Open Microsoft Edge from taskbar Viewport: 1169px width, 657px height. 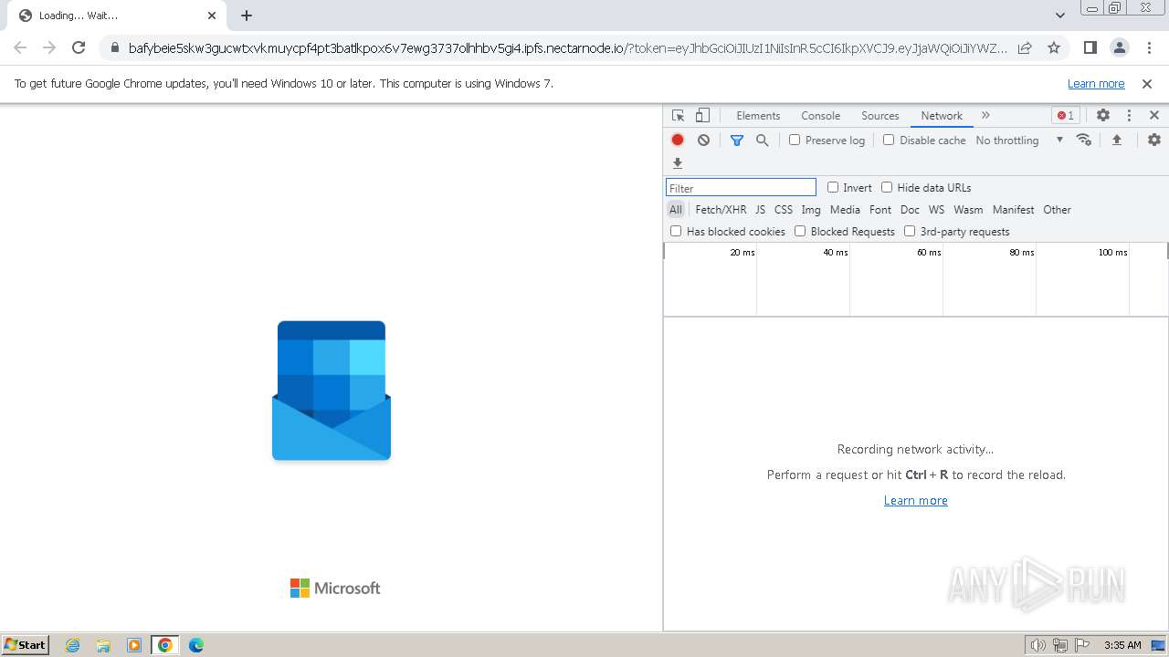(195, 645)
